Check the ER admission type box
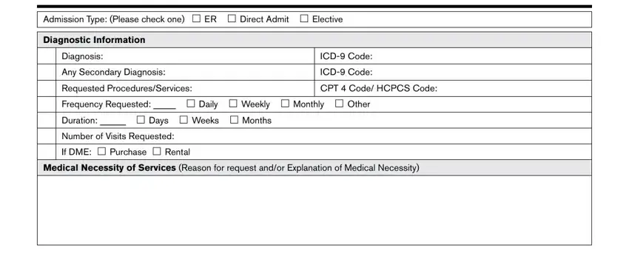 click(x=196, y=19)
